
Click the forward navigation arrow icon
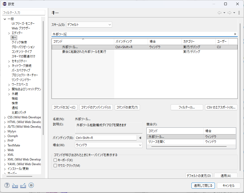click(229, 13)
